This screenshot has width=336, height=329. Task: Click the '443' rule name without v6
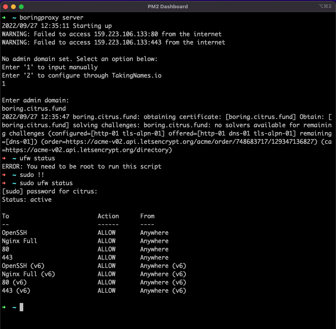point(7,258)
